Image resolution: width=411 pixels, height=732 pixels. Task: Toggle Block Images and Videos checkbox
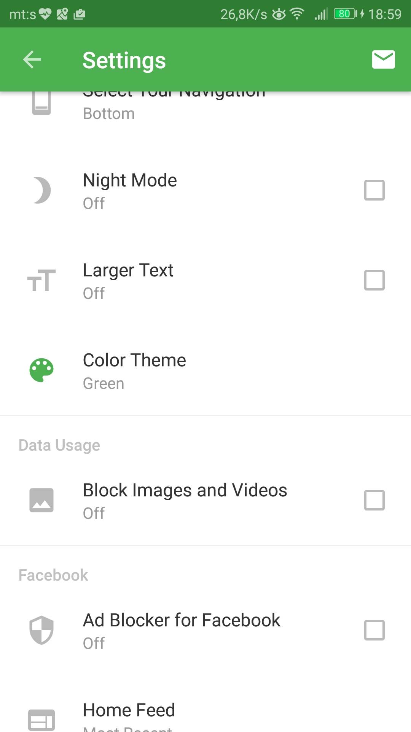(374, 500)
